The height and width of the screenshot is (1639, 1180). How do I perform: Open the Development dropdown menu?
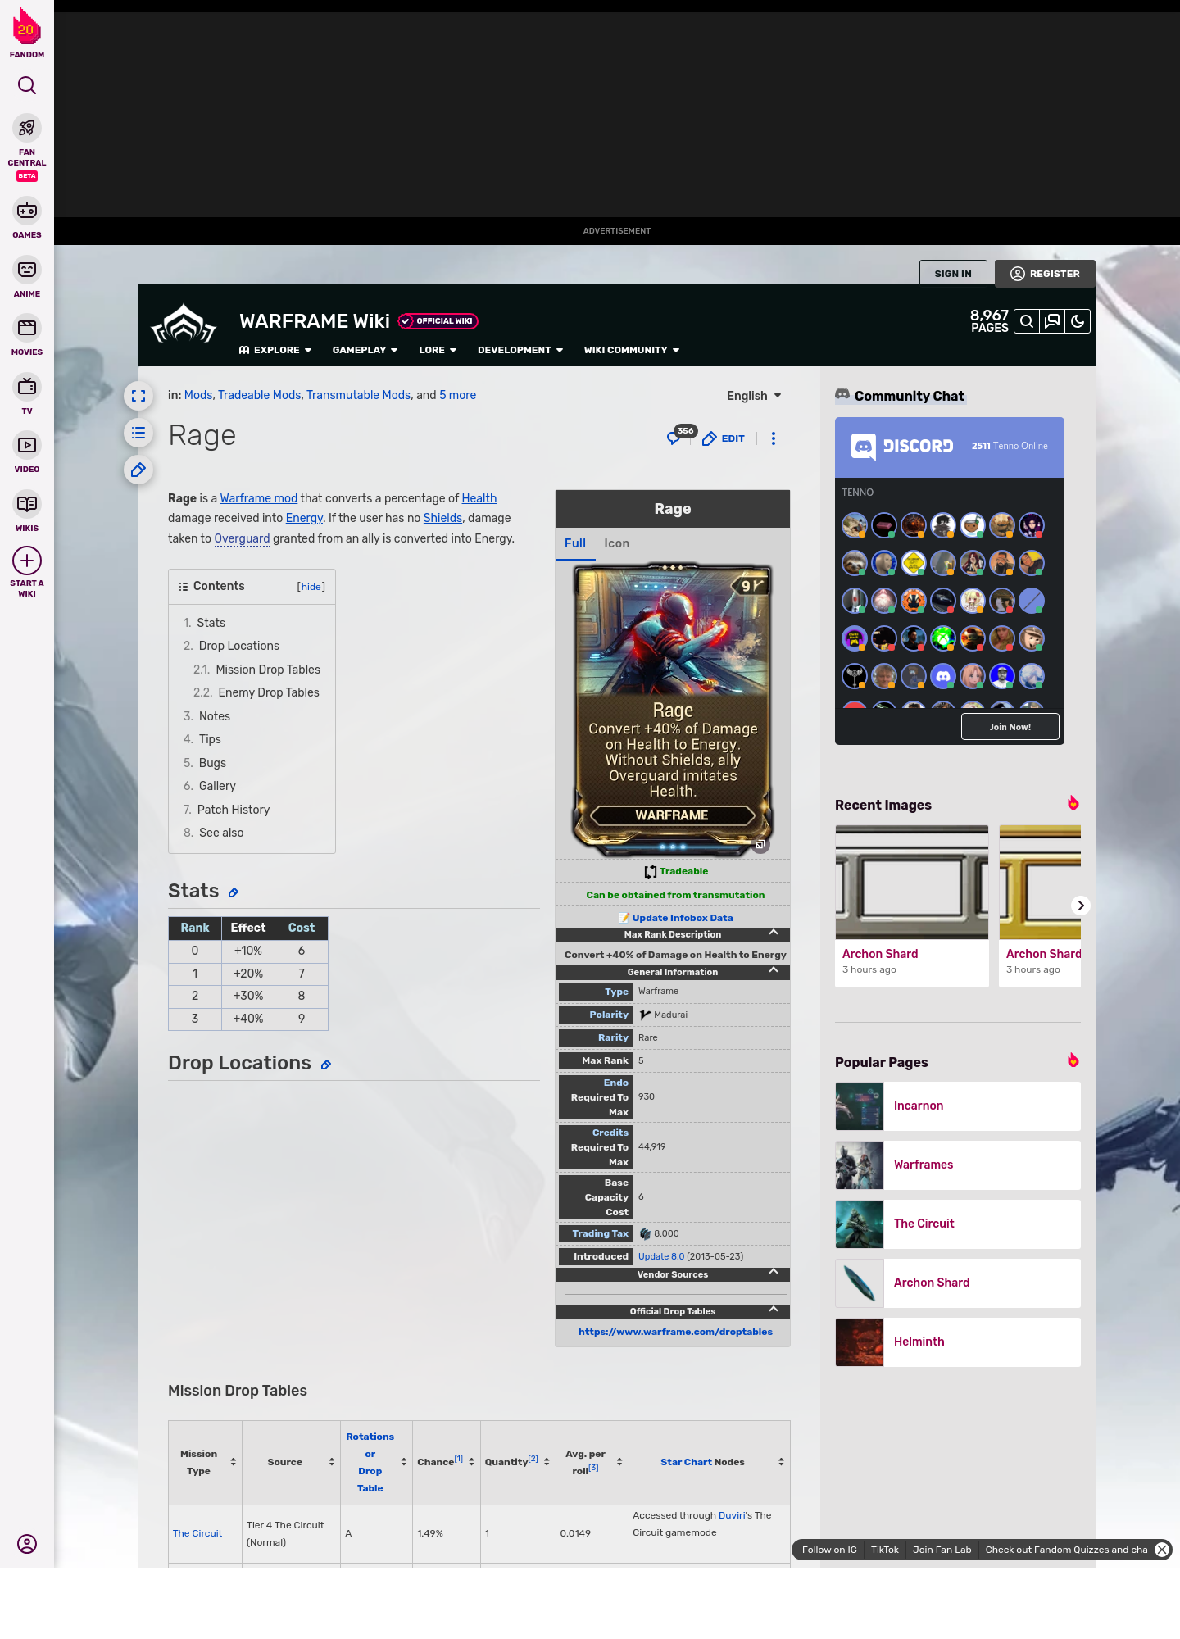tap(520, 350)
